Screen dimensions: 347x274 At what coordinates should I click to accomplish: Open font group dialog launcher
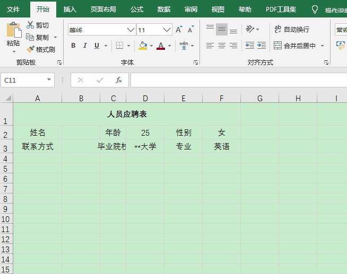pos(196,63)
